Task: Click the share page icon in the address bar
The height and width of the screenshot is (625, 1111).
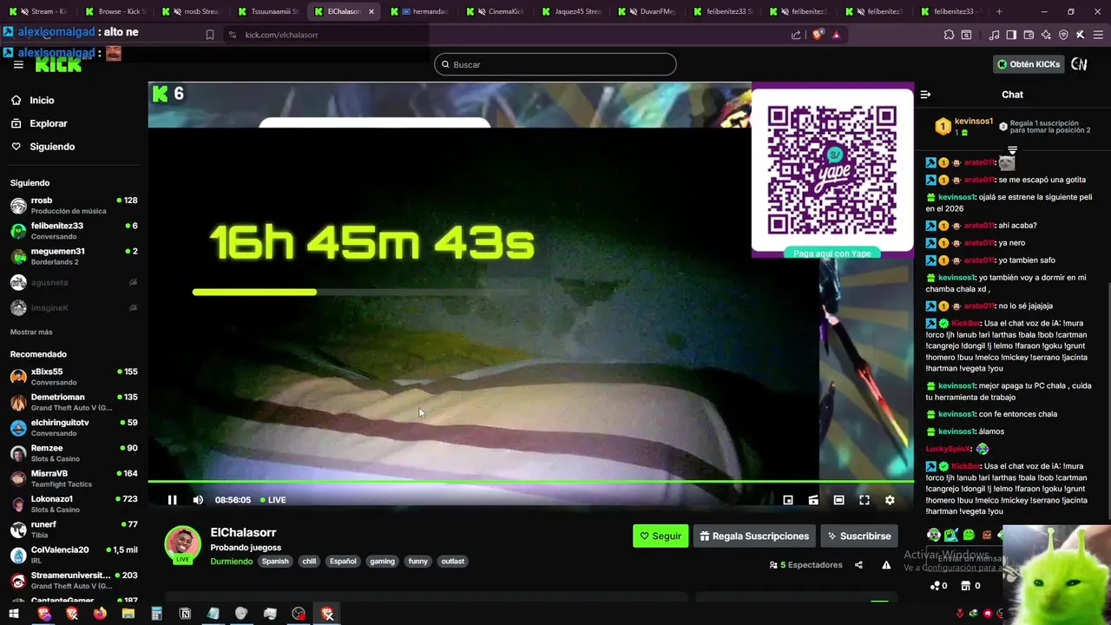Action: point(796,35)
